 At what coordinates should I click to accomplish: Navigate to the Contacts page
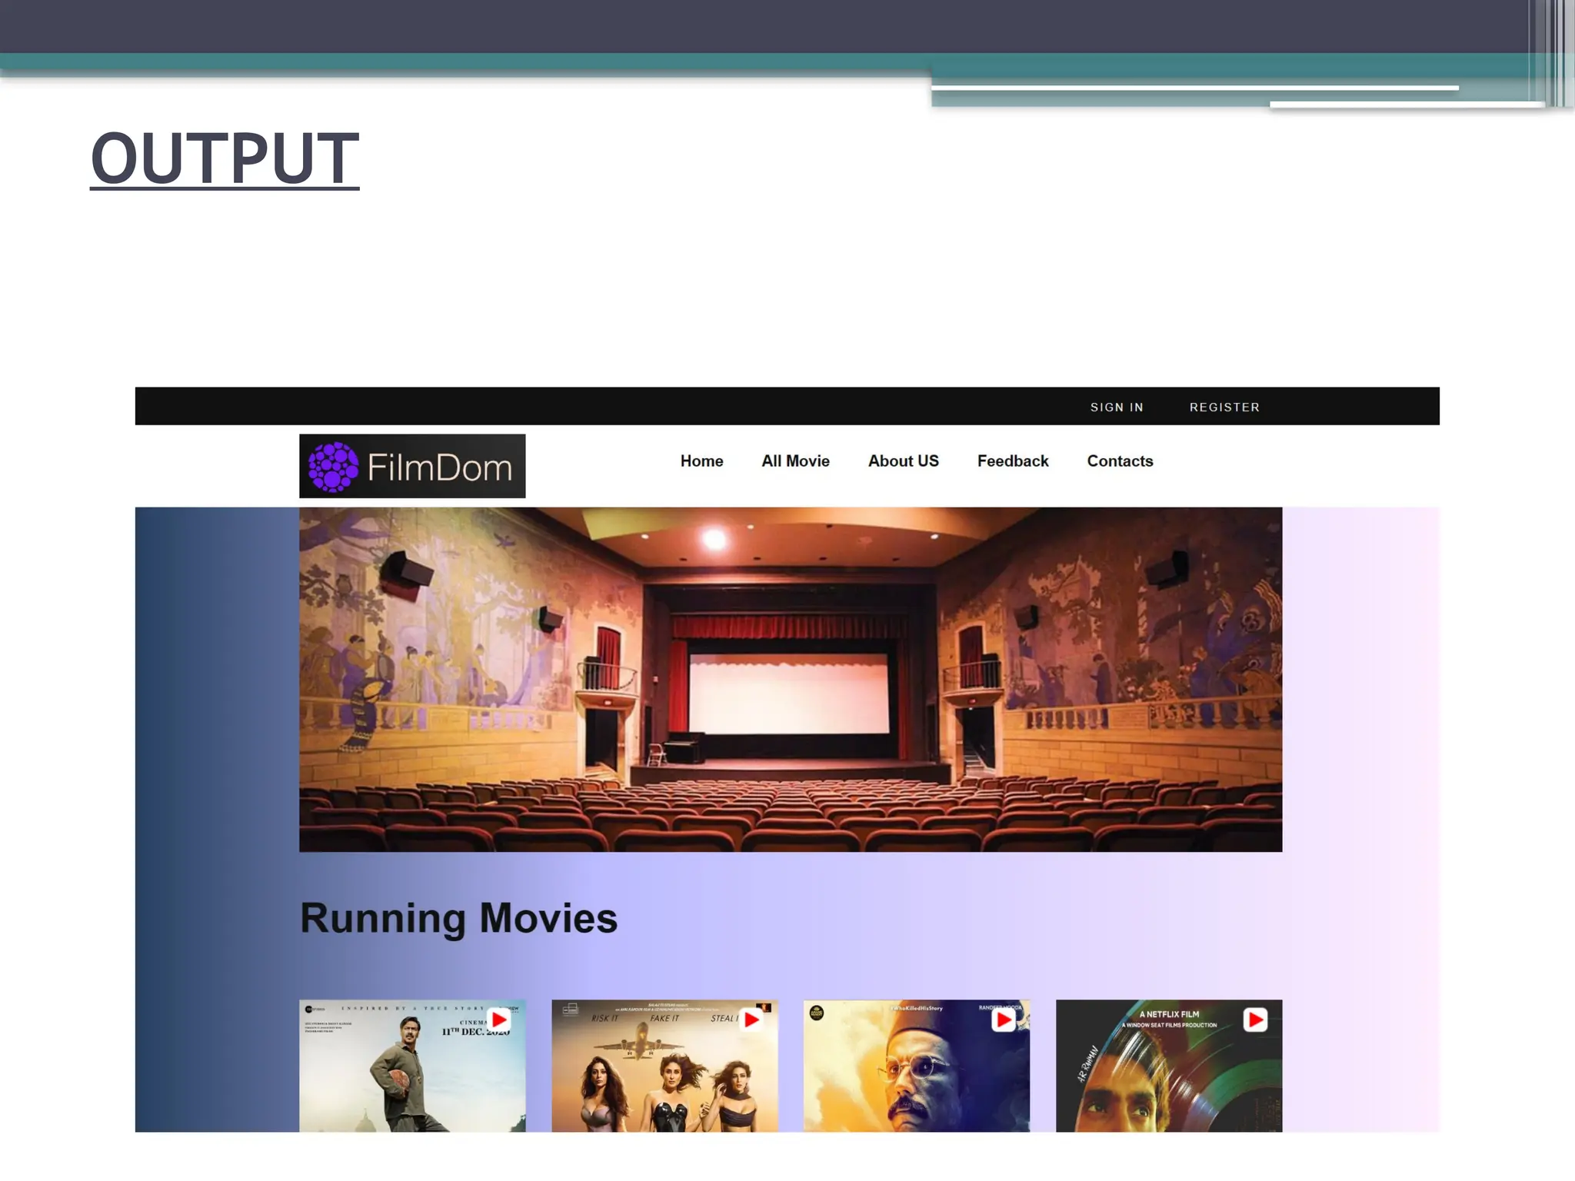pos(1120,461)
